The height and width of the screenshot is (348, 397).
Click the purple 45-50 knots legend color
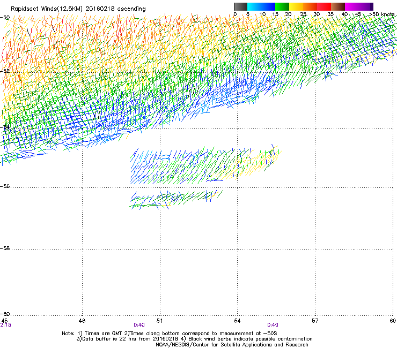pyautogui.click(x=366, y=6)
